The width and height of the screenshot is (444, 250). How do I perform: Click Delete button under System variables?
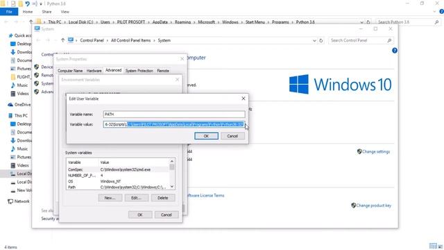[163, 198]
